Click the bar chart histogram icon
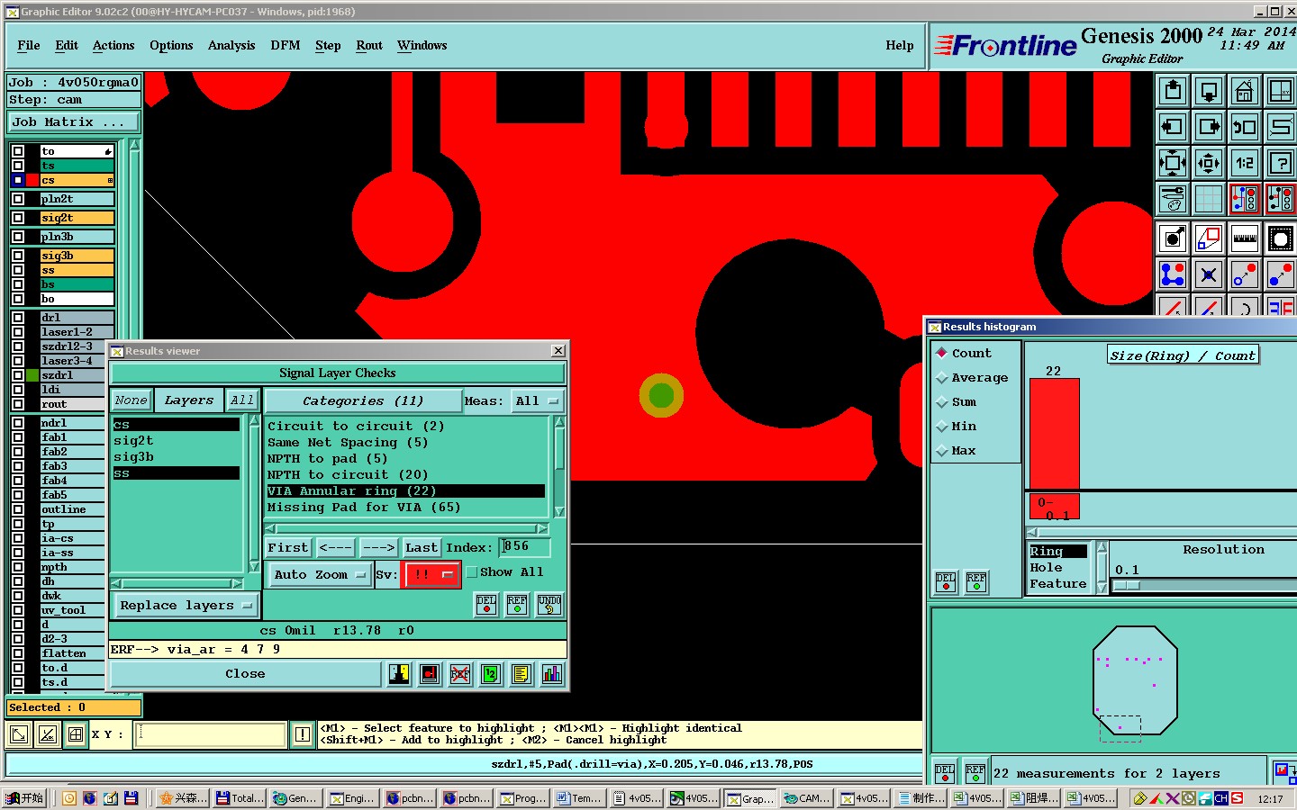This screenshot has width=1297, height=810. coord(551,674)
